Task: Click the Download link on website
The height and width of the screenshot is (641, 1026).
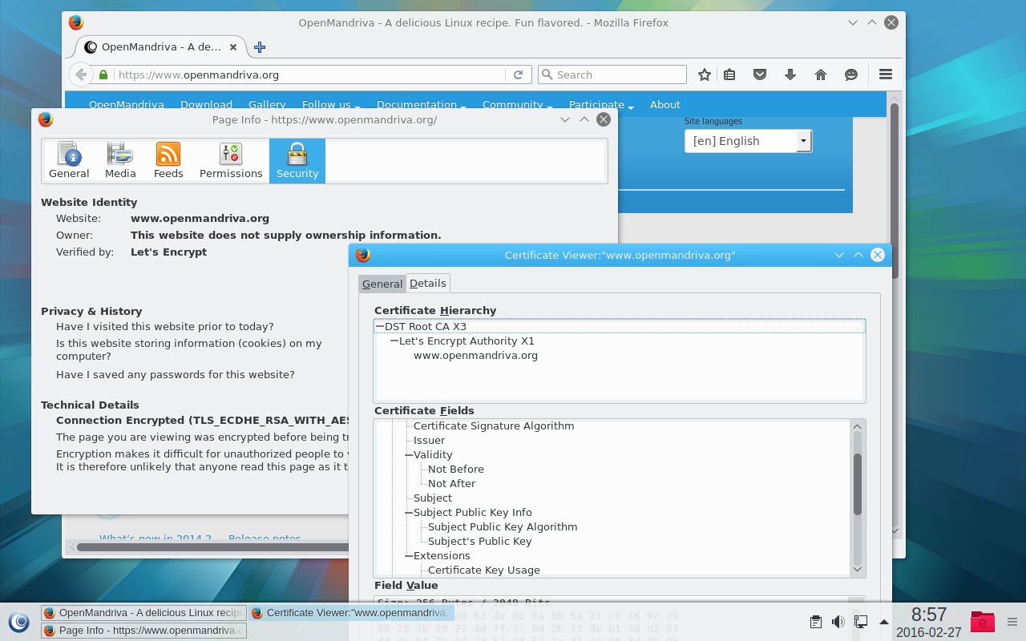Action: (206, 104)
